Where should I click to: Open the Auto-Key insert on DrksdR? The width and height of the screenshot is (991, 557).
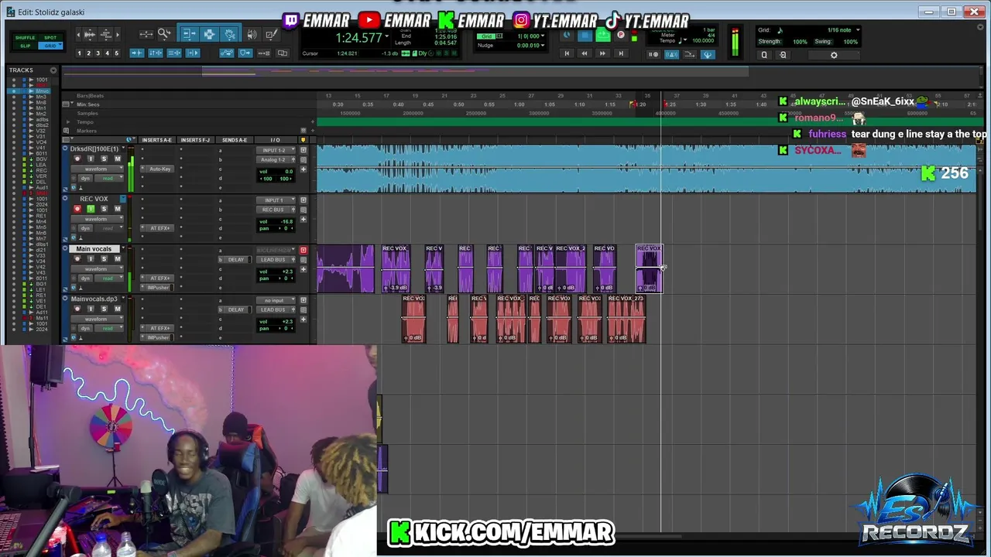click(159, 169)
